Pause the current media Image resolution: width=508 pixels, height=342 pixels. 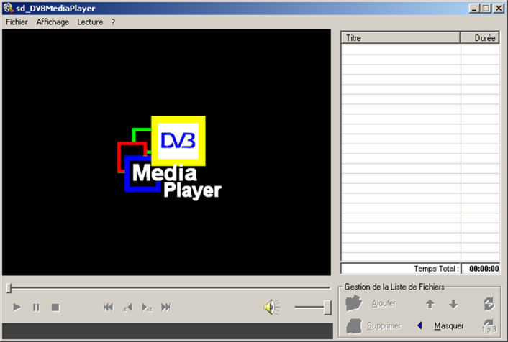[36, 307]
